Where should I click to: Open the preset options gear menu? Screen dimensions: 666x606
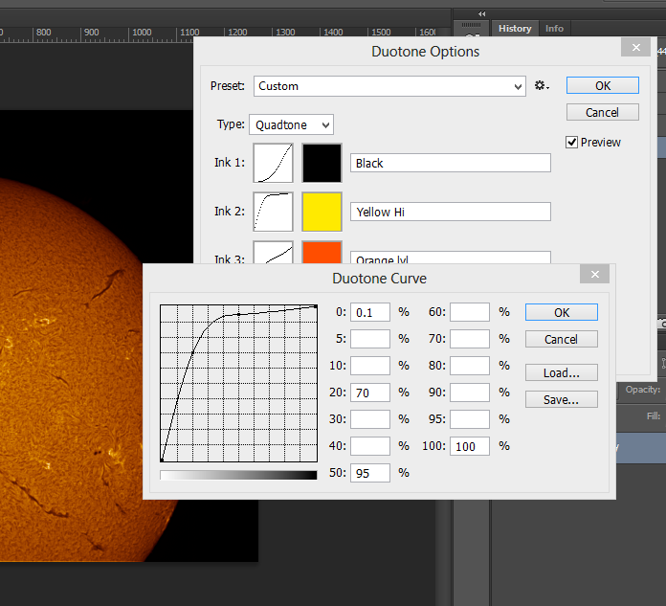[x=542, y=86]
